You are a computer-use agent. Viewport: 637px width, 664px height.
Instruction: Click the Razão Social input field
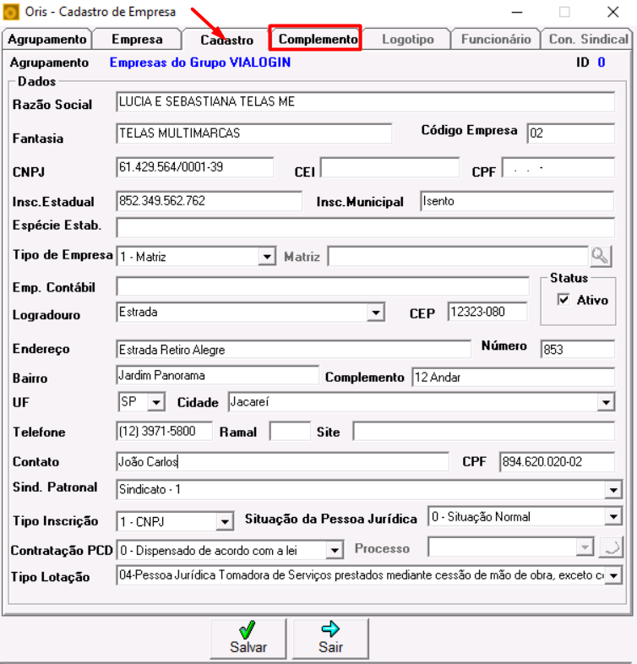(365, 102)
